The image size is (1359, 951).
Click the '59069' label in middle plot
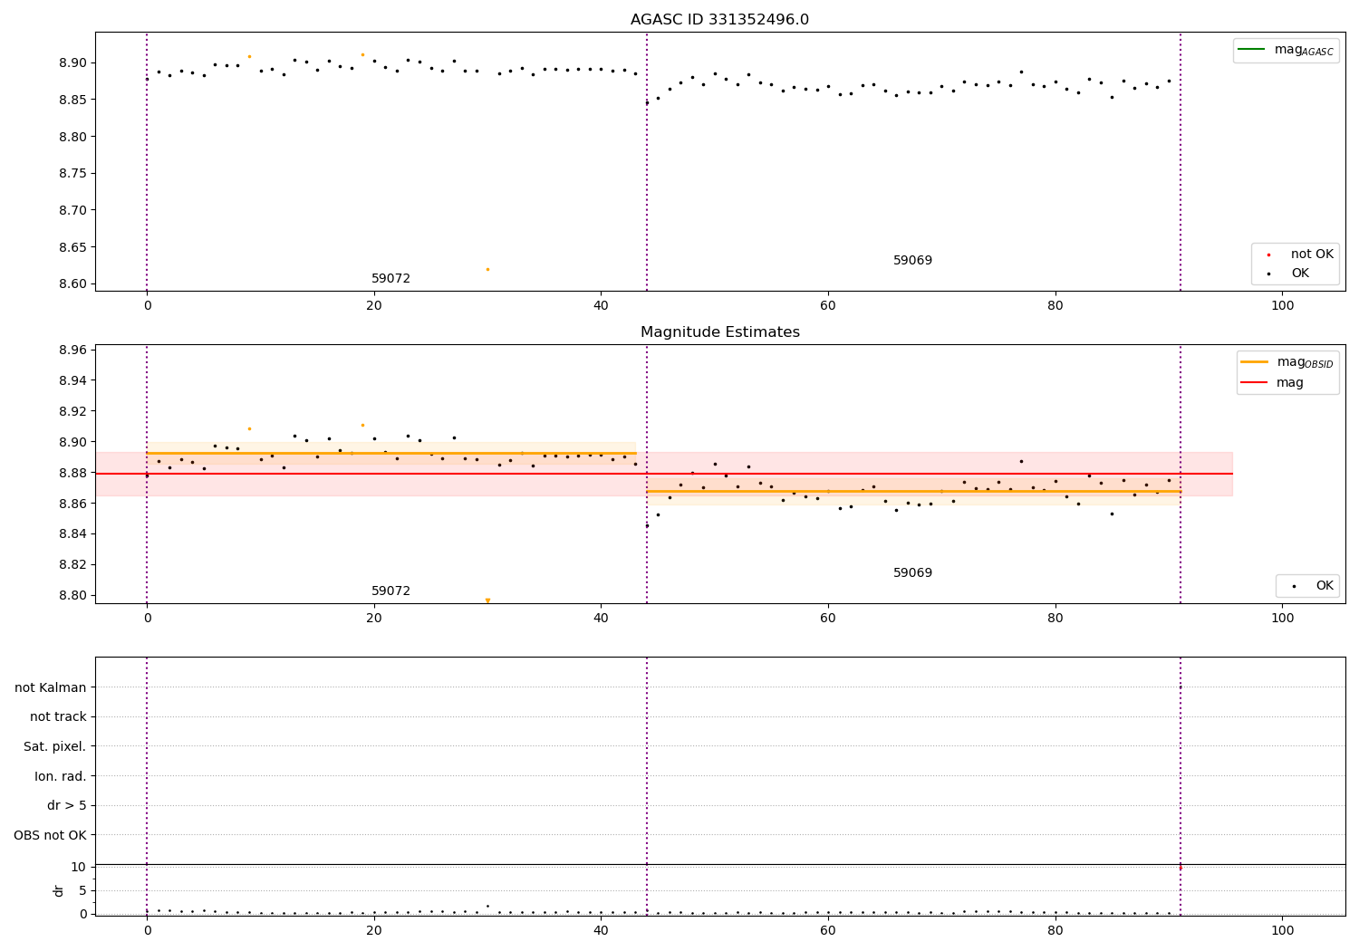[x=912, y=573]
